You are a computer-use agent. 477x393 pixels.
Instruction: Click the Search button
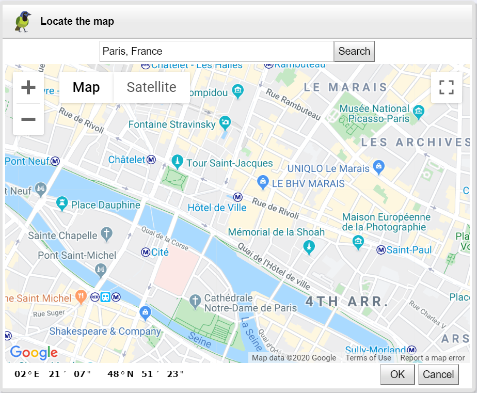(354, 51)
